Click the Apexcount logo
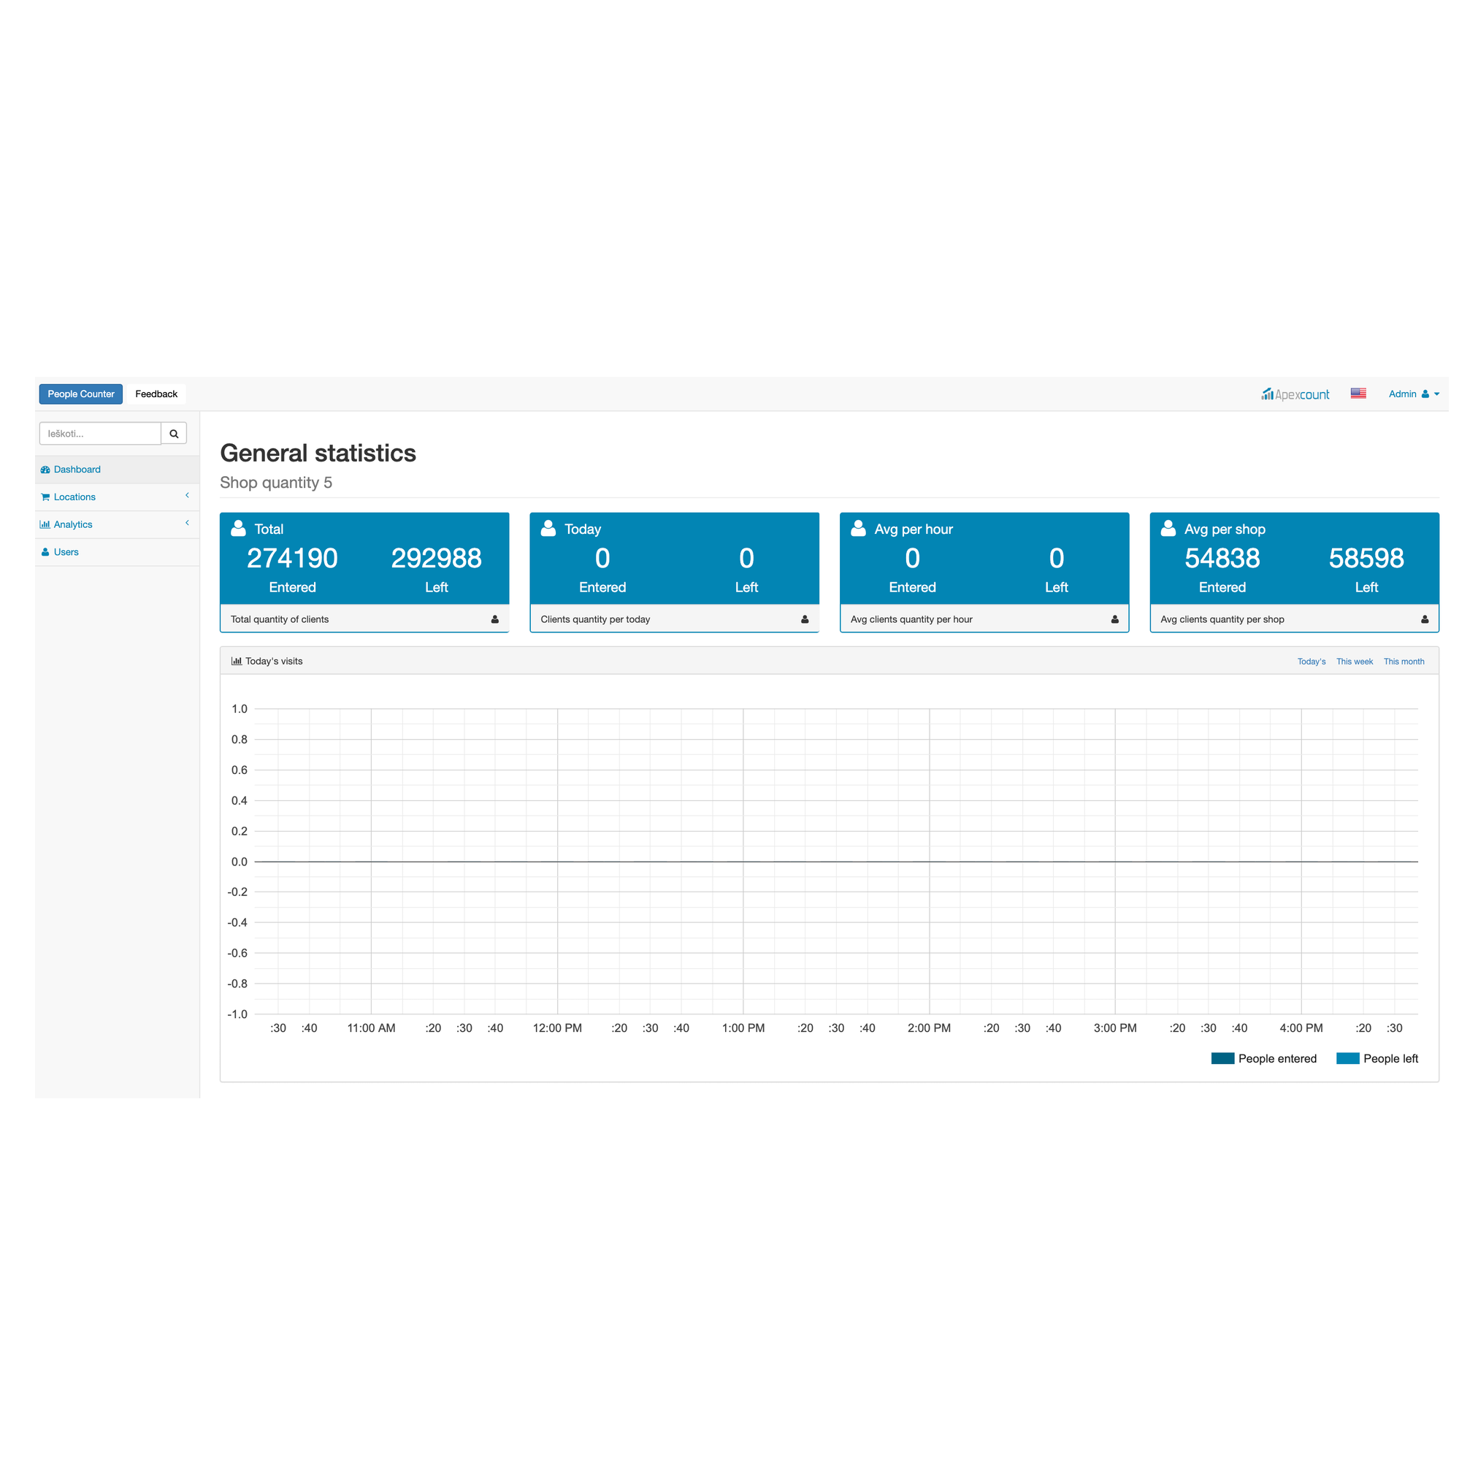This screenshot has height=1478, width=1478. [x=1295, y=394]
